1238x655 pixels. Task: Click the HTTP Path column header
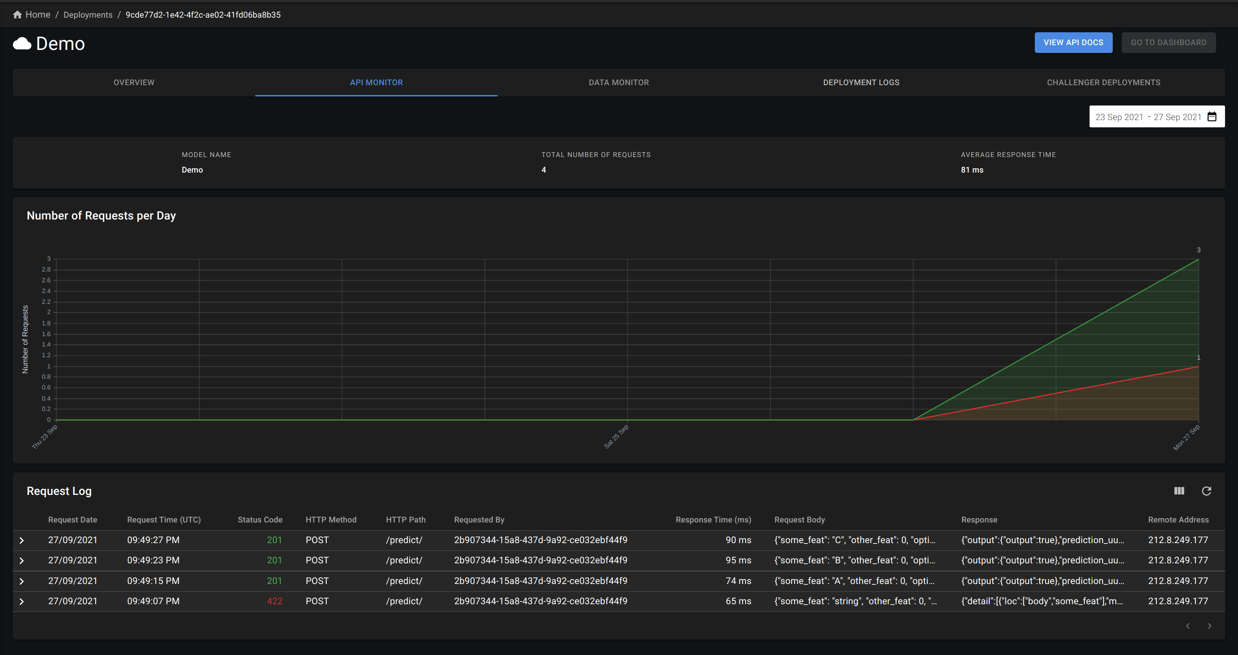(x=405, y=519)
